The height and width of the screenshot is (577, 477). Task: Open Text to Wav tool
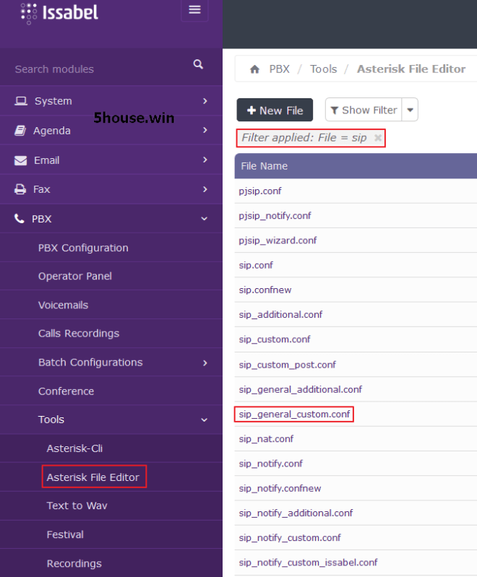click(77, 506)
